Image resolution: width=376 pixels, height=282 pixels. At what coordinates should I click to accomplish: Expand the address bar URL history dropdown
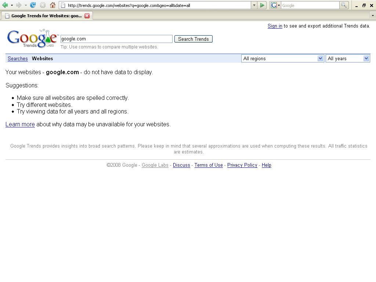[x=254, y=5]
